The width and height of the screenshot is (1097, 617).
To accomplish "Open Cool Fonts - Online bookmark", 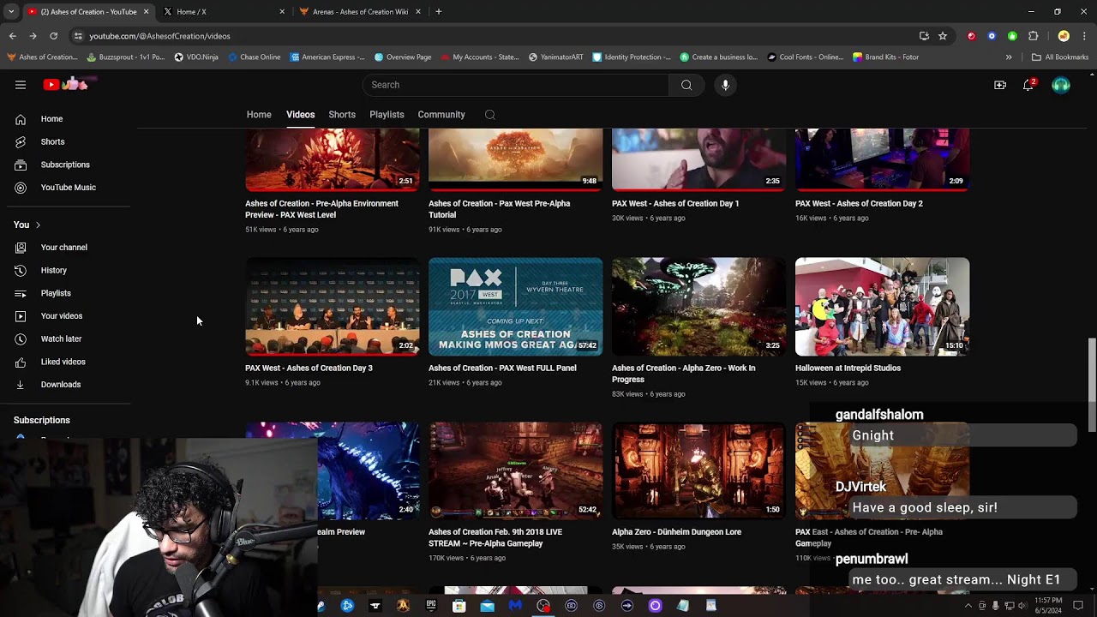I will pyautogui.click(x=805, y=57).
